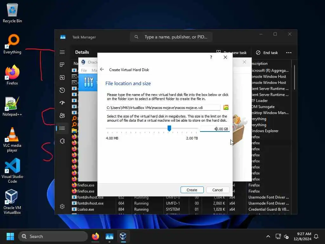Click the Task Manager vertical scrollbar
Image resolution: width=325 pixels, height=244 pixels.
tap(294, 78)
